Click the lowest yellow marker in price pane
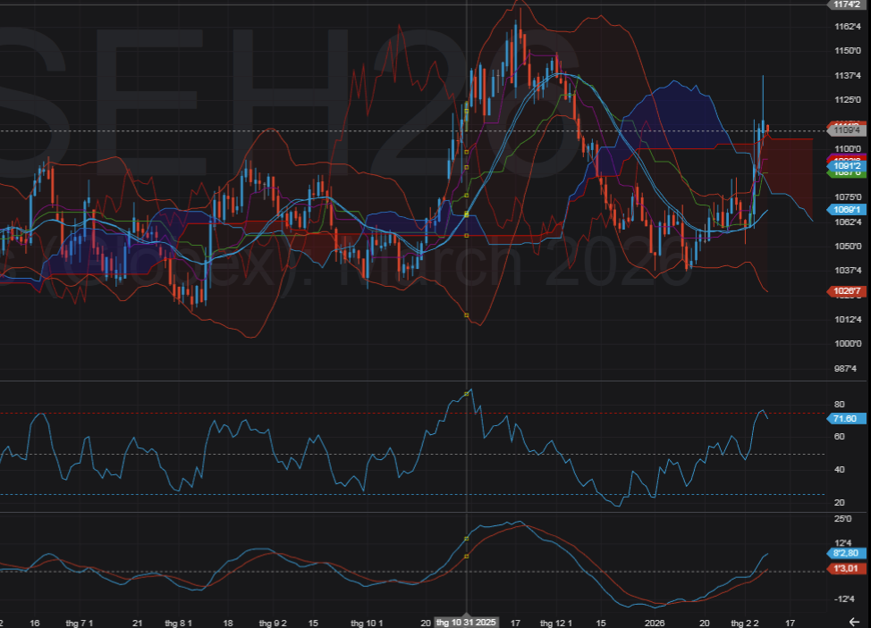 [467, 315]
